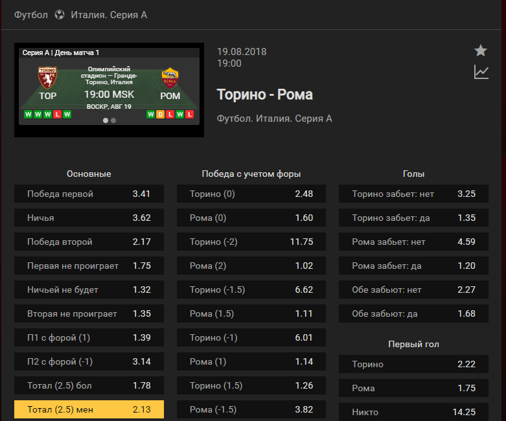Choose first goal Никто at 14.25
Viewport: 506px width, 421px height.
tap(414, 412)
